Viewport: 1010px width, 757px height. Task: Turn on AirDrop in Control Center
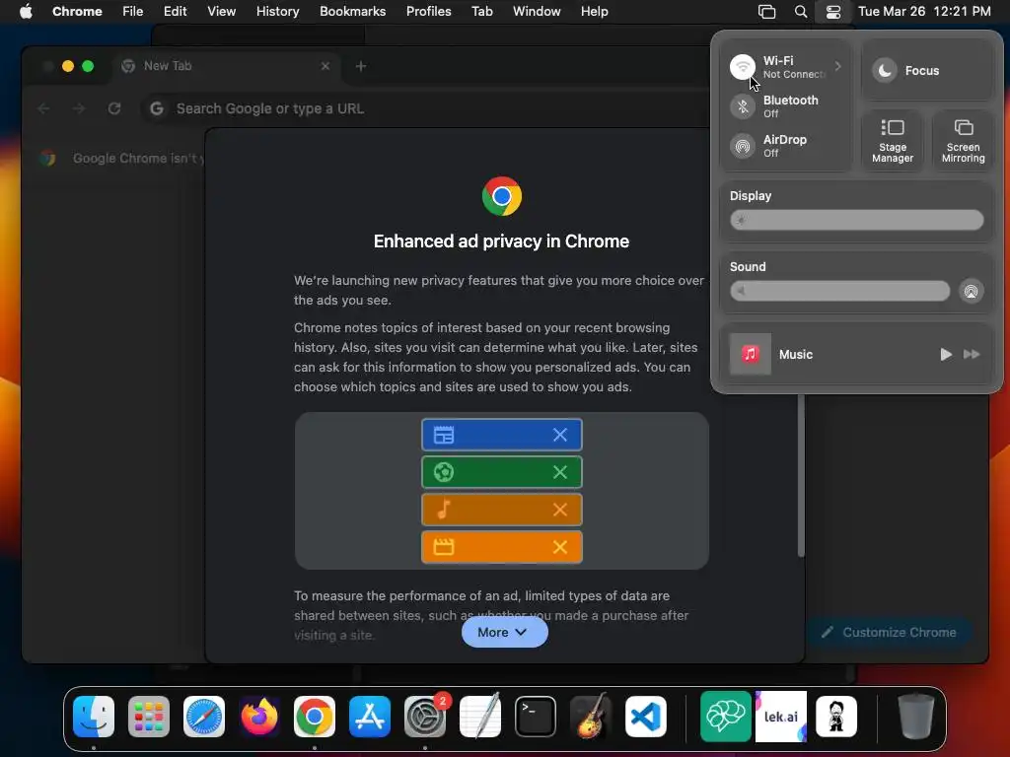[x=742, y=146]
